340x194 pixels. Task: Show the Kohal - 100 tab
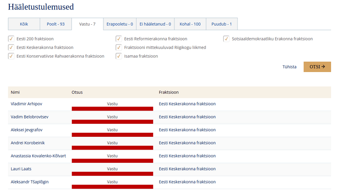click(190, 24)
